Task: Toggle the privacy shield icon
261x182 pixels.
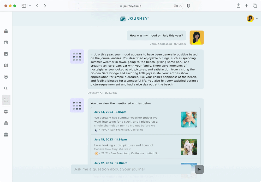Action: tap(188, 5)
